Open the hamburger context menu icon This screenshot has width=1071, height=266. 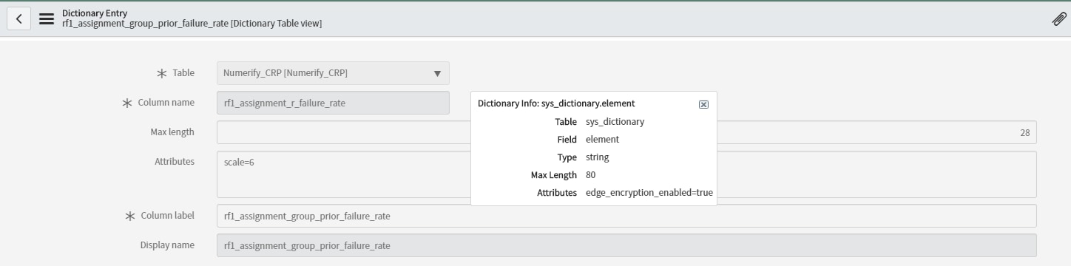[x=47, y=18]
